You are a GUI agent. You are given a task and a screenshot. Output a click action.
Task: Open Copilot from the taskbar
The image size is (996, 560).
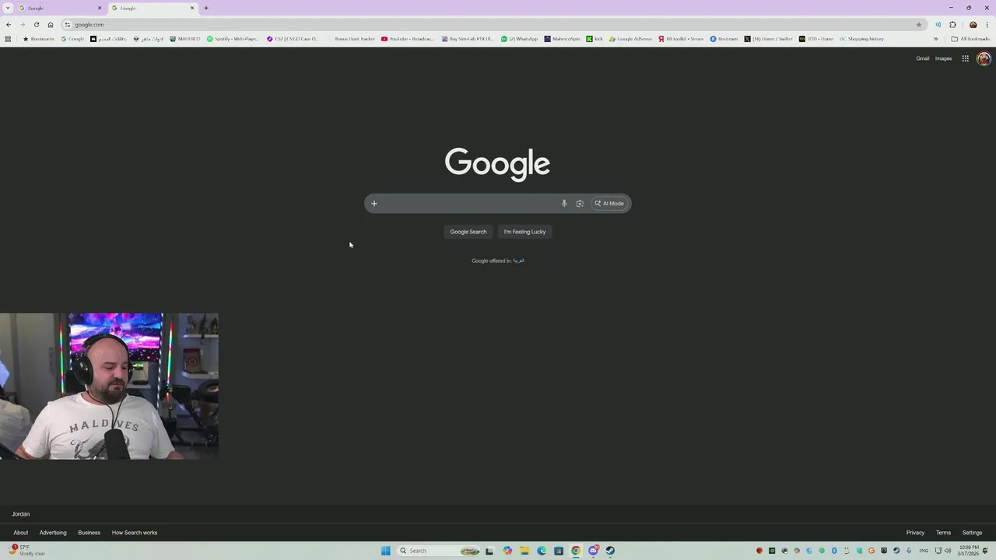(507, 551)
